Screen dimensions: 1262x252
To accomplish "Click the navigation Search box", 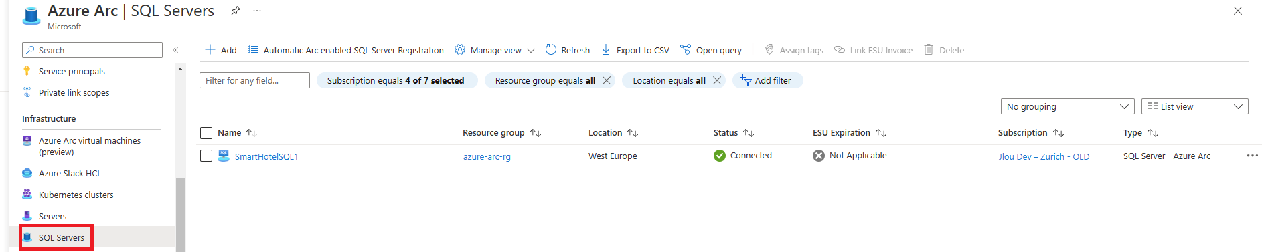I will pos(92,50).
